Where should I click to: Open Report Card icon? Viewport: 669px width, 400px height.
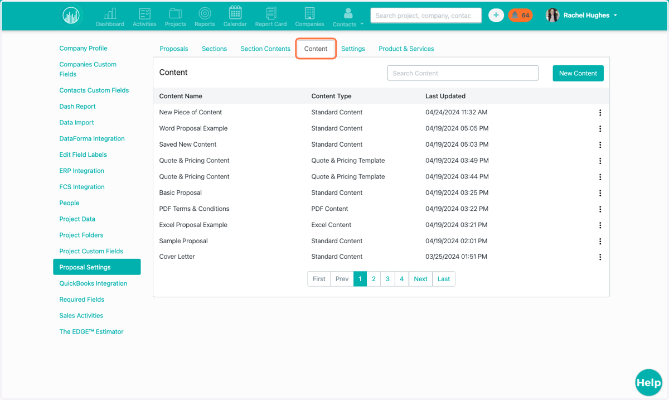[x=271, y=17]
